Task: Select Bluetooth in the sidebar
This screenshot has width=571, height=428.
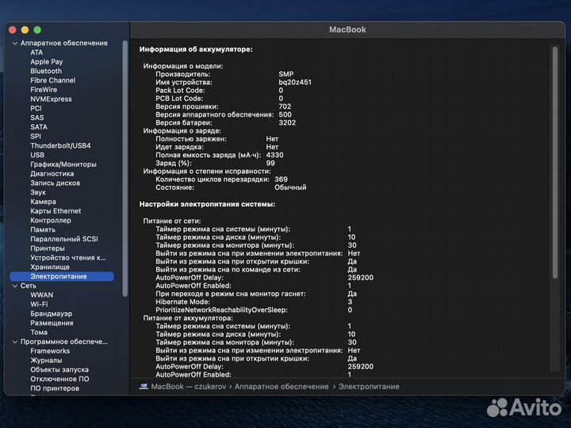Action: [x=46, y=71]
